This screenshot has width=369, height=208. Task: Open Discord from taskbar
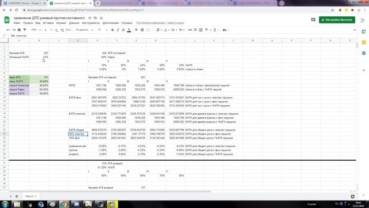pyautogui.click(x=77, y=204)
